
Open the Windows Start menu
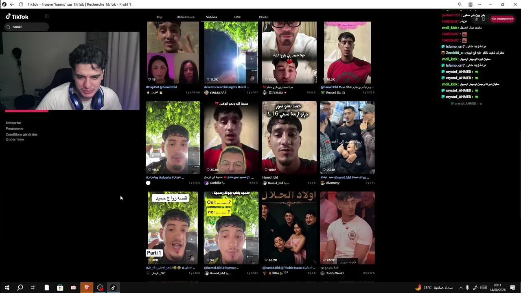[x=7, y=288]
